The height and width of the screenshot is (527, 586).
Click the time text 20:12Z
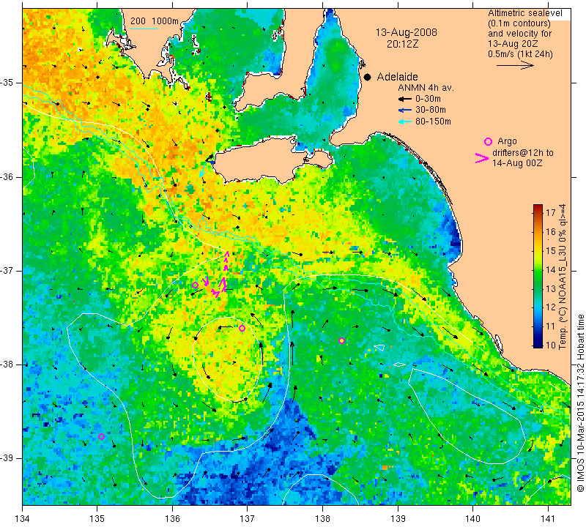tap(402, 44)
